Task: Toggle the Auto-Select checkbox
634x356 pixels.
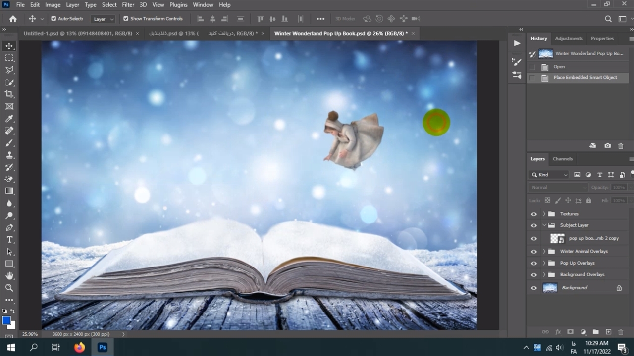Action: [53, 19]
